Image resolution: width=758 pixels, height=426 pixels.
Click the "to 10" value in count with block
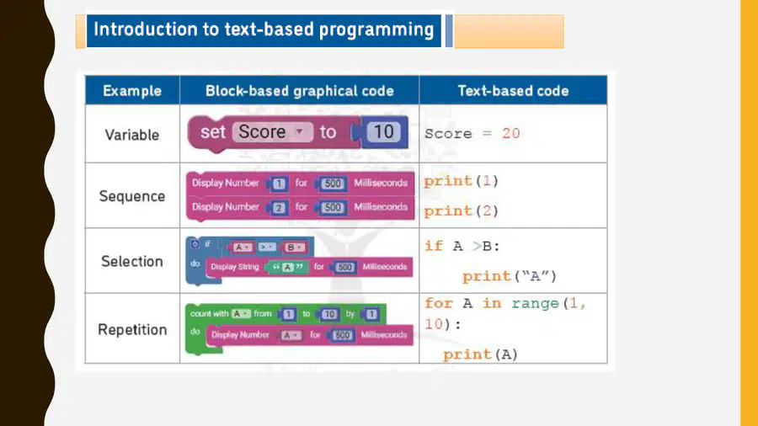[x=329, y=314]
